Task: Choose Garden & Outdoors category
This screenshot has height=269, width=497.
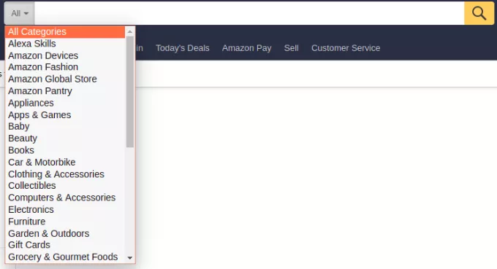Action: click(65, 233)
